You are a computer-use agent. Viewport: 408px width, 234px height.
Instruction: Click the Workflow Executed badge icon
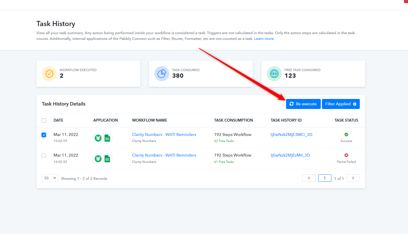(x=49, y=74)
